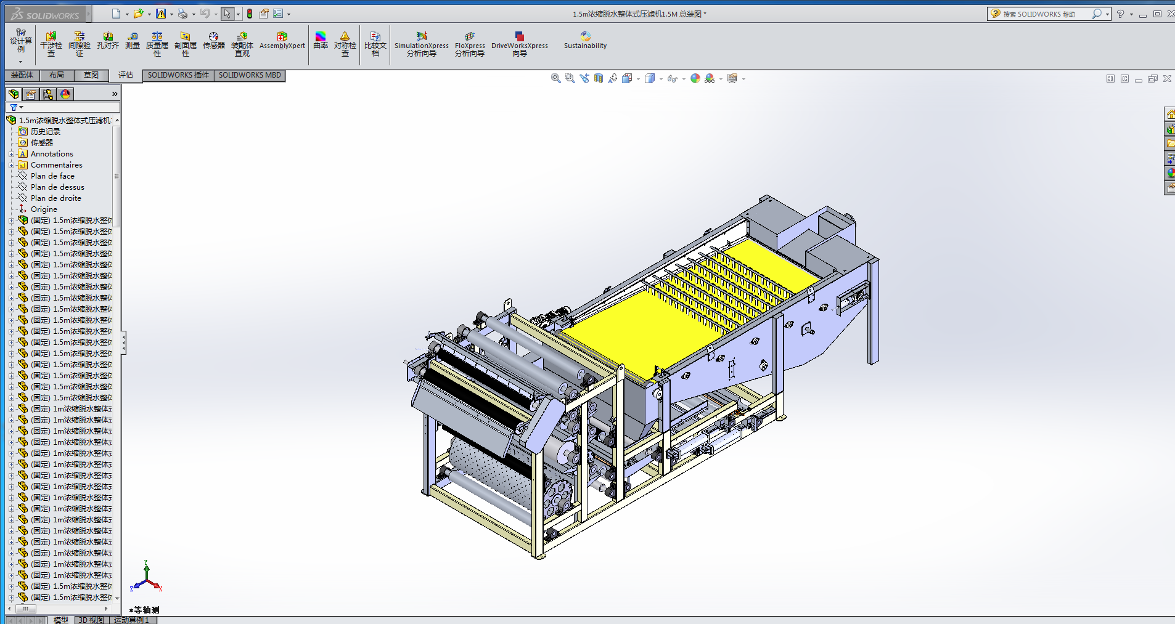This screenshot has width=1175, height=624.
Task: Select Plan de face in feature tree
Action: click(x=52, y=176)
